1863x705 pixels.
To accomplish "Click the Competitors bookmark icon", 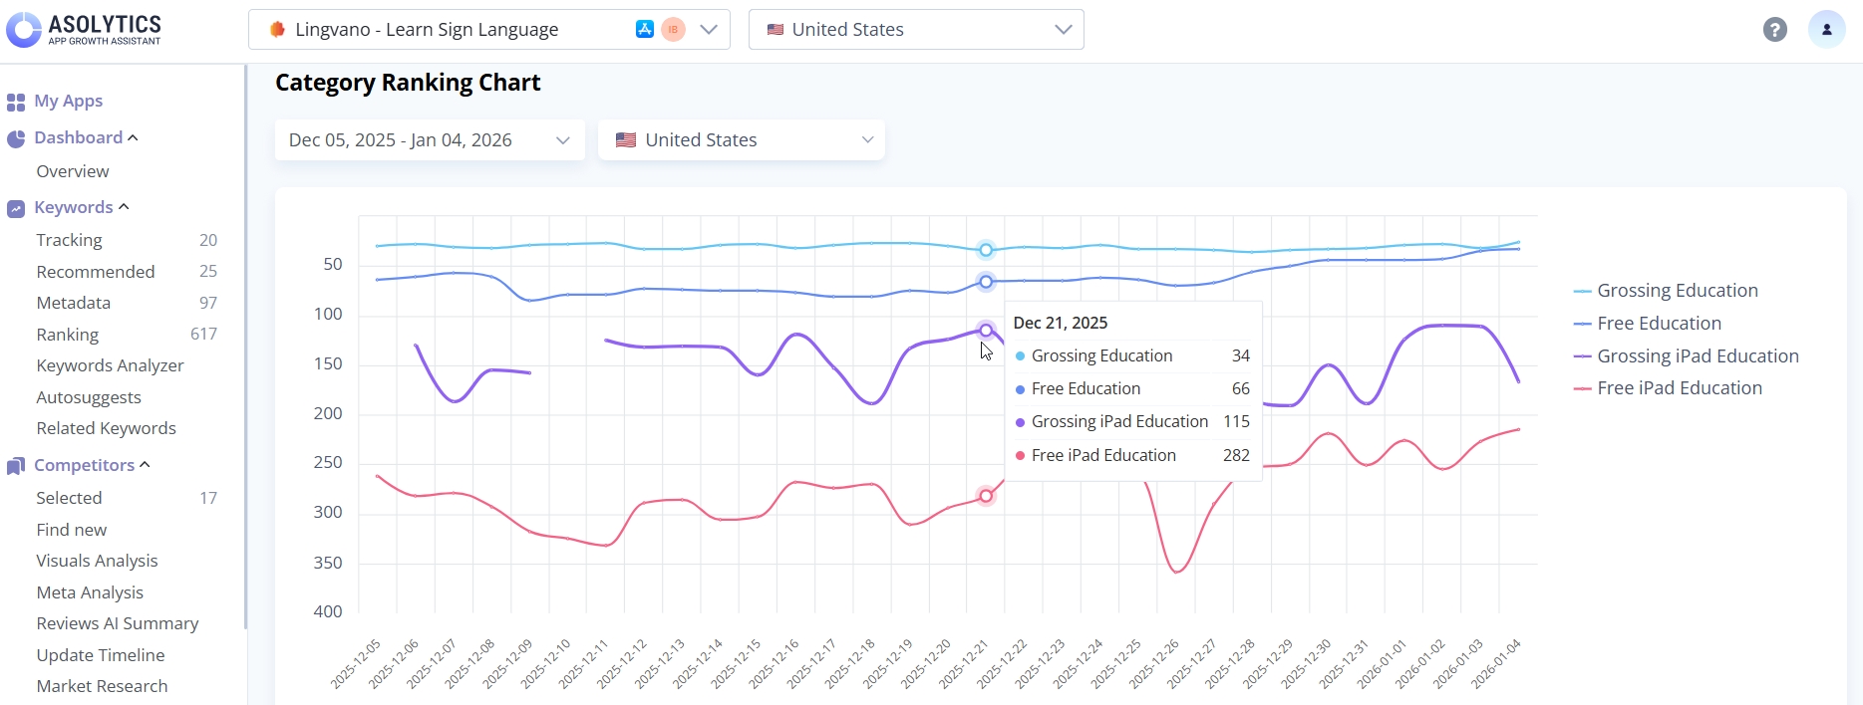I will (16, 466).
